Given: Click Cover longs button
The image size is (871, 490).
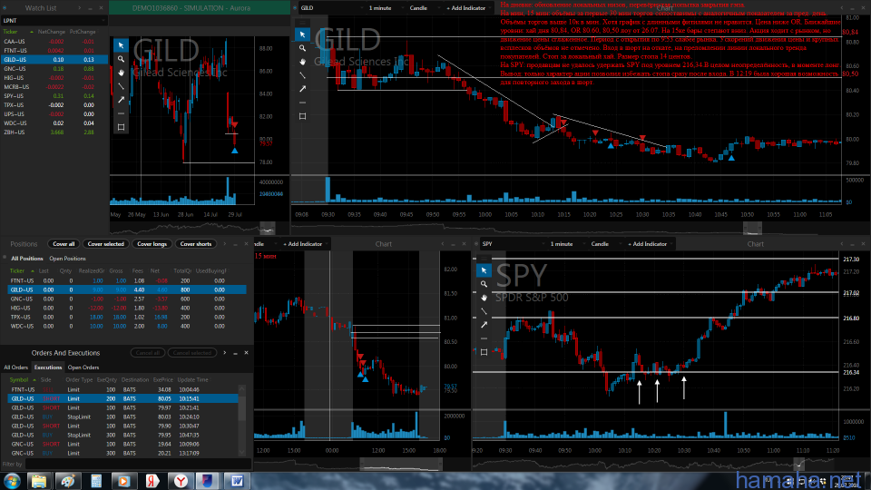Looking at the screenshot, I should tap(152, 244).
